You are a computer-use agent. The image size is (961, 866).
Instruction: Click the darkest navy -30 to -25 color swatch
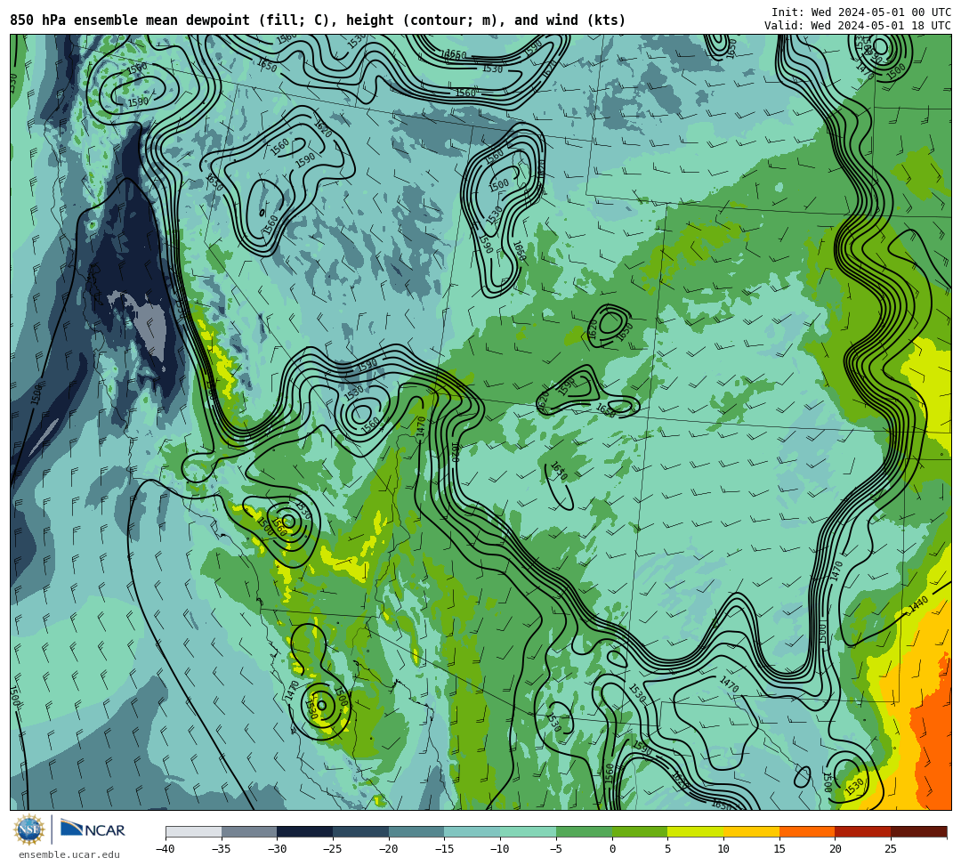(x=305, y=831)
